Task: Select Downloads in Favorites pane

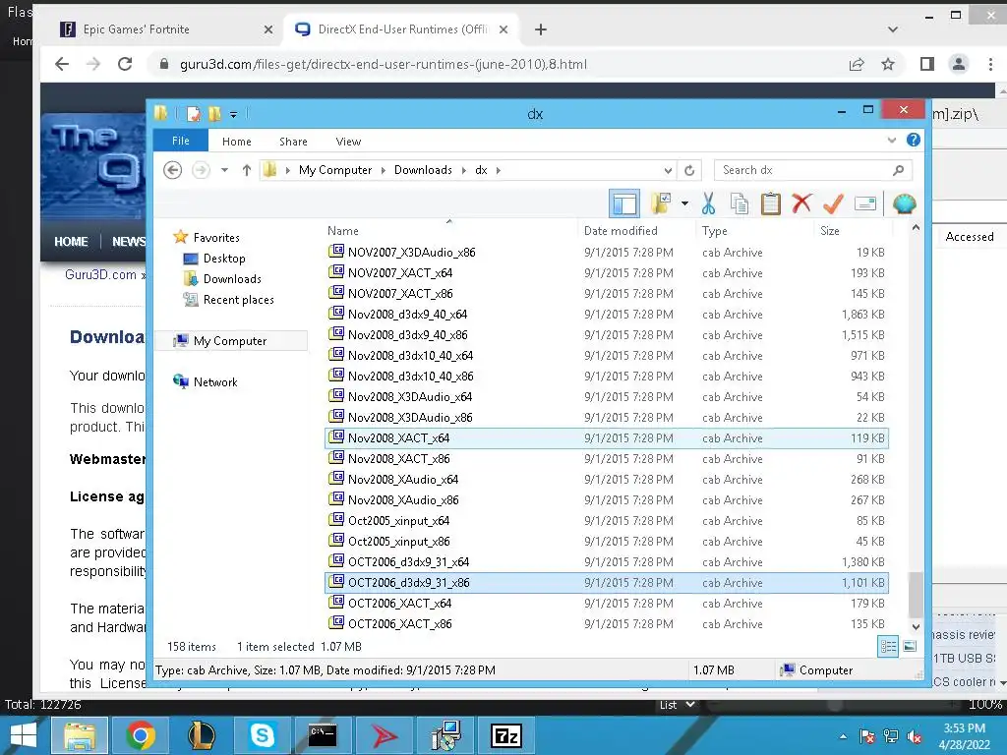Action: click(232, 278)
